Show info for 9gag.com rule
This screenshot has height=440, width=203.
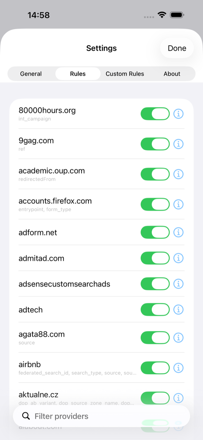(178, 144)
